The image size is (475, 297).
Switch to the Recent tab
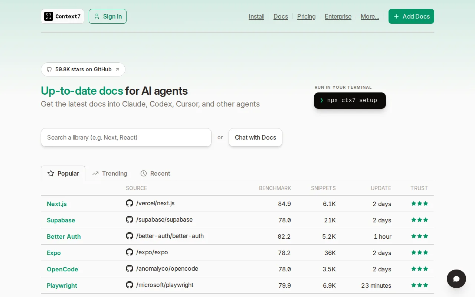[x=155, y=173]
